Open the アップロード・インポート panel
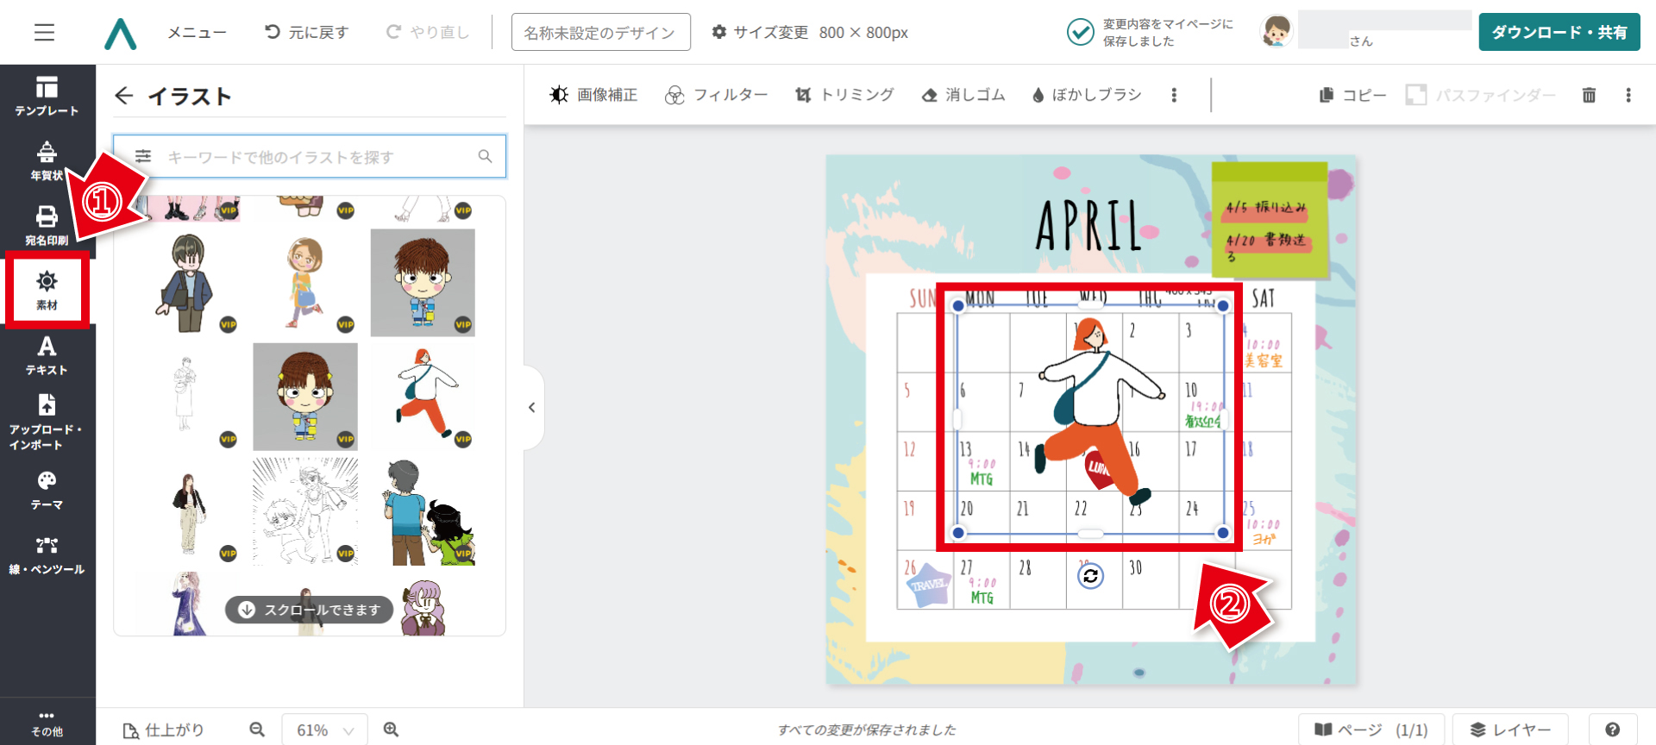Image resolution: width=1656 pixels, height=745 pixels. 47,422
